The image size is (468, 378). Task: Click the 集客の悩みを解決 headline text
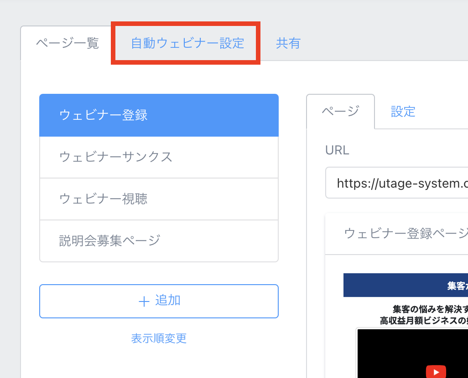pos(429,309)
